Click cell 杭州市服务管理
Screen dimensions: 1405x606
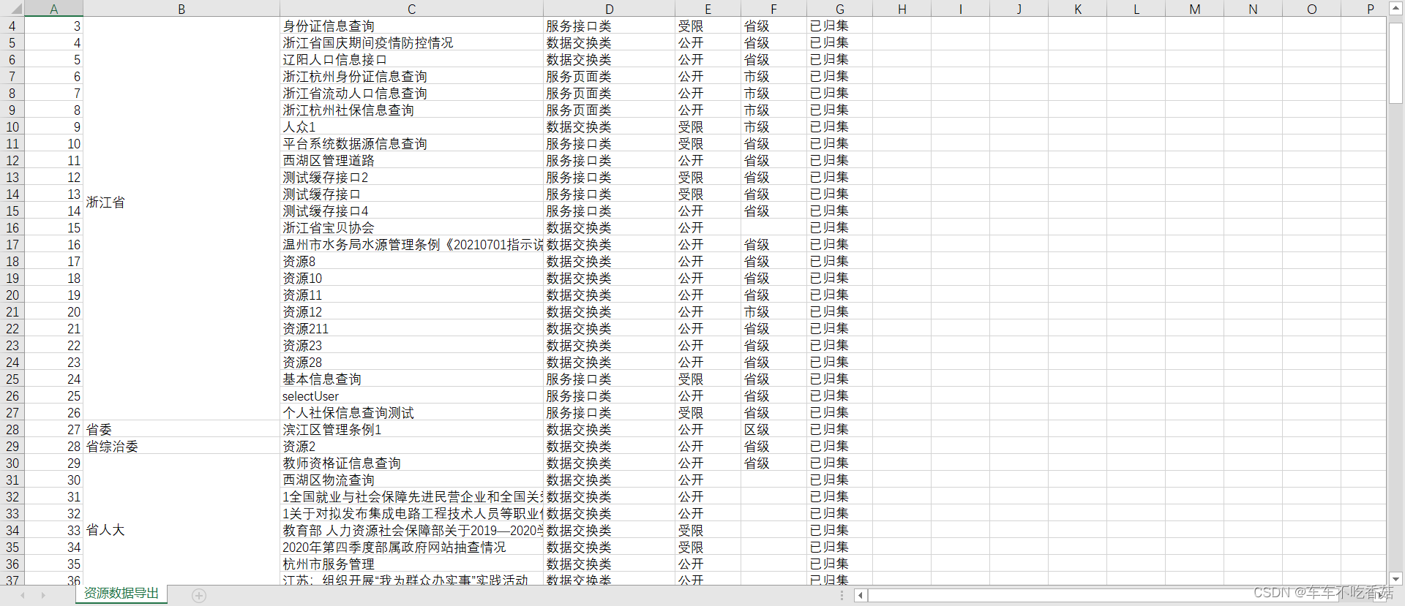click(411, 564)
